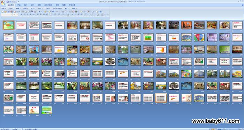Select slide 115 thumbnail
The width and height of the screenshot is (244, 130).
coord(9,98)
